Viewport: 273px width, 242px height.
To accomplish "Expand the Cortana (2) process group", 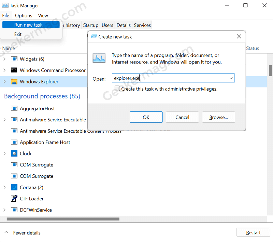I will pyautogui.click(x=4, y=187).
